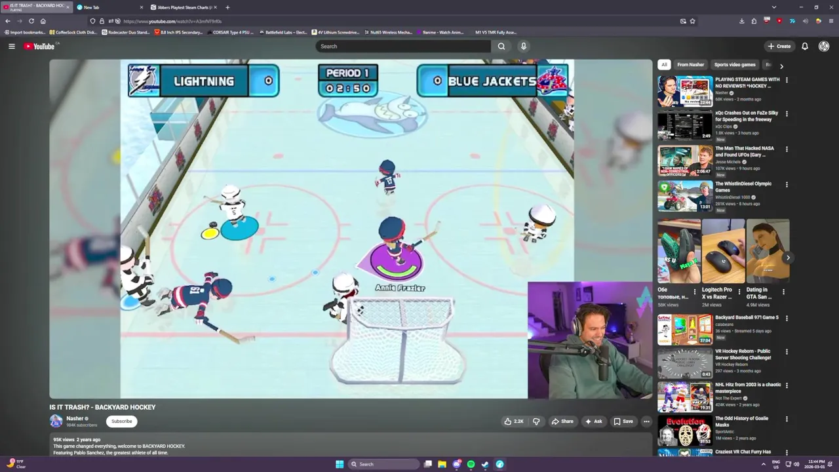Reload the current page
This screenshot has width=839, height=472.
(31, 21)
